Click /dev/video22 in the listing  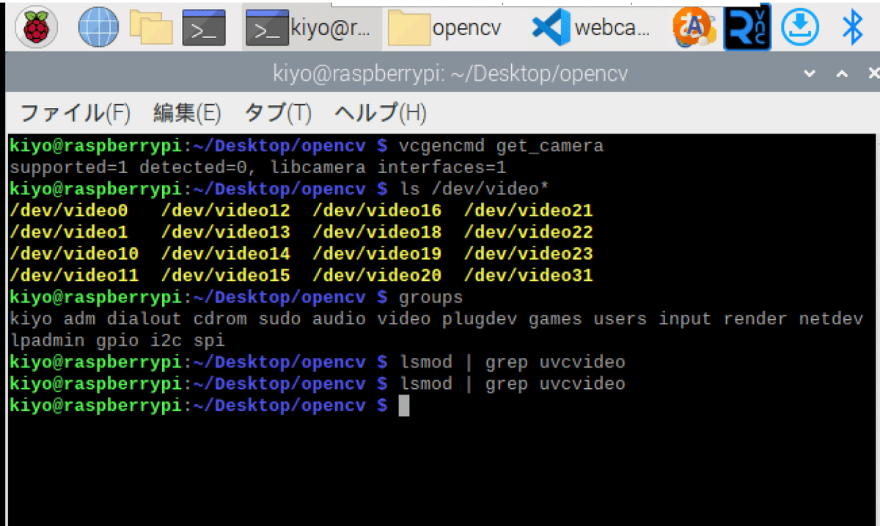coord(529,233)
